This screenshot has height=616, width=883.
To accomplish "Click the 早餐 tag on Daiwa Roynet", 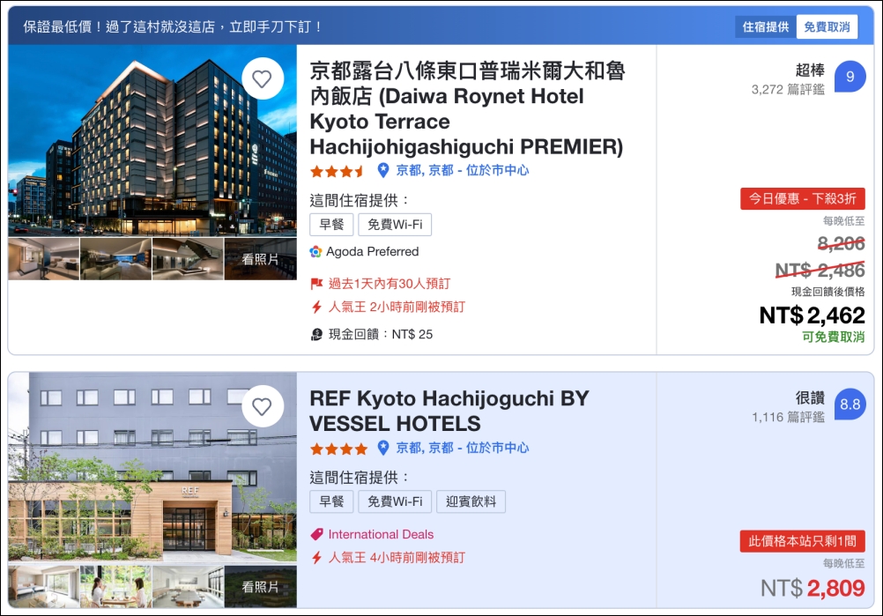I will (331, 225).
